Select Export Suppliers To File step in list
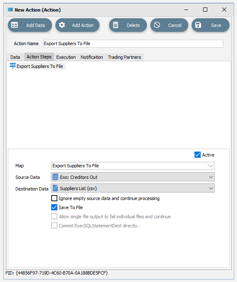Screen dimensions: 237x282 40,66
